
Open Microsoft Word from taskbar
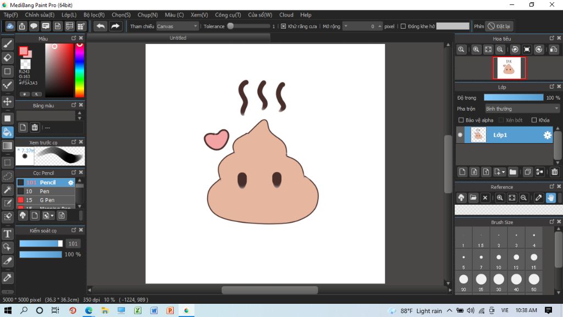(x=154, y=310)
